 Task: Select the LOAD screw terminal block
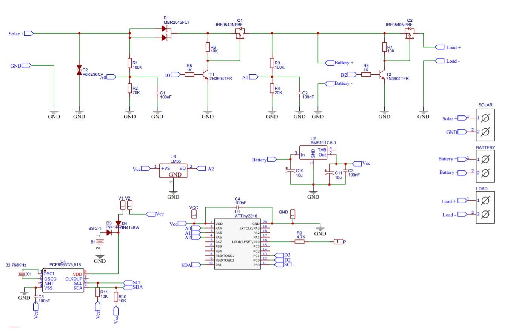(x=485, y=207)
